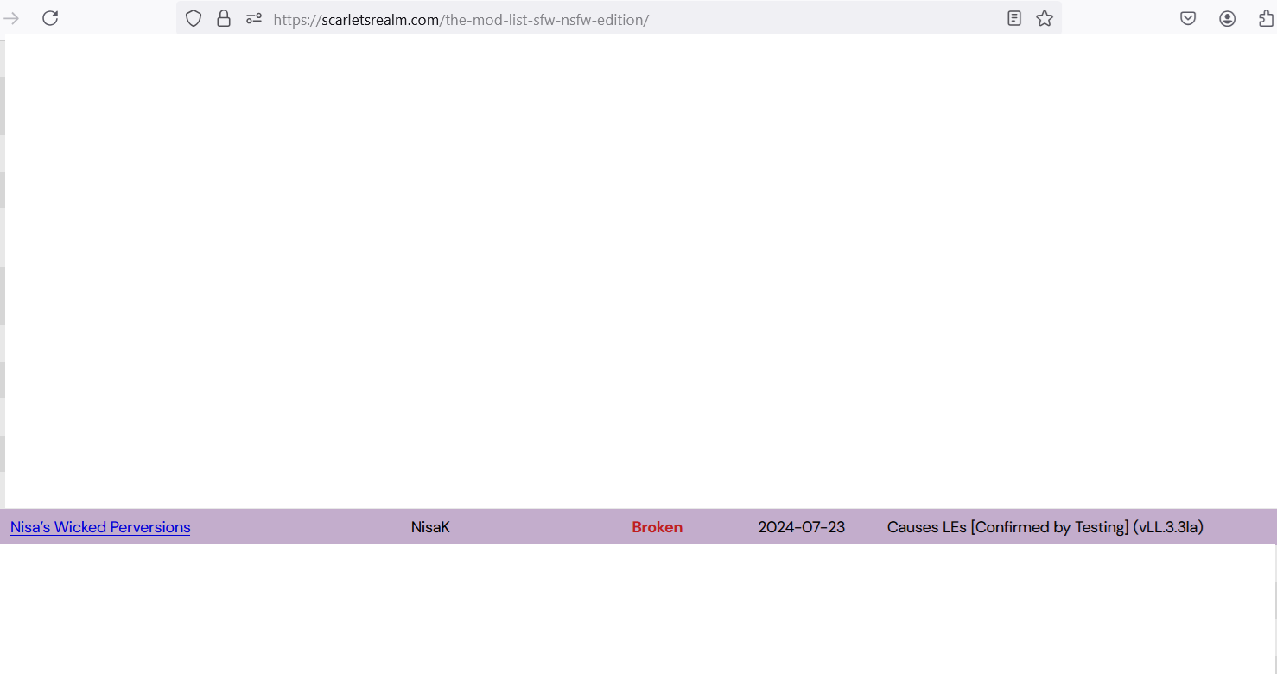The image size is (1277, 674).
Task: Save page to Pocket
Action: [x=1188, y=18]
